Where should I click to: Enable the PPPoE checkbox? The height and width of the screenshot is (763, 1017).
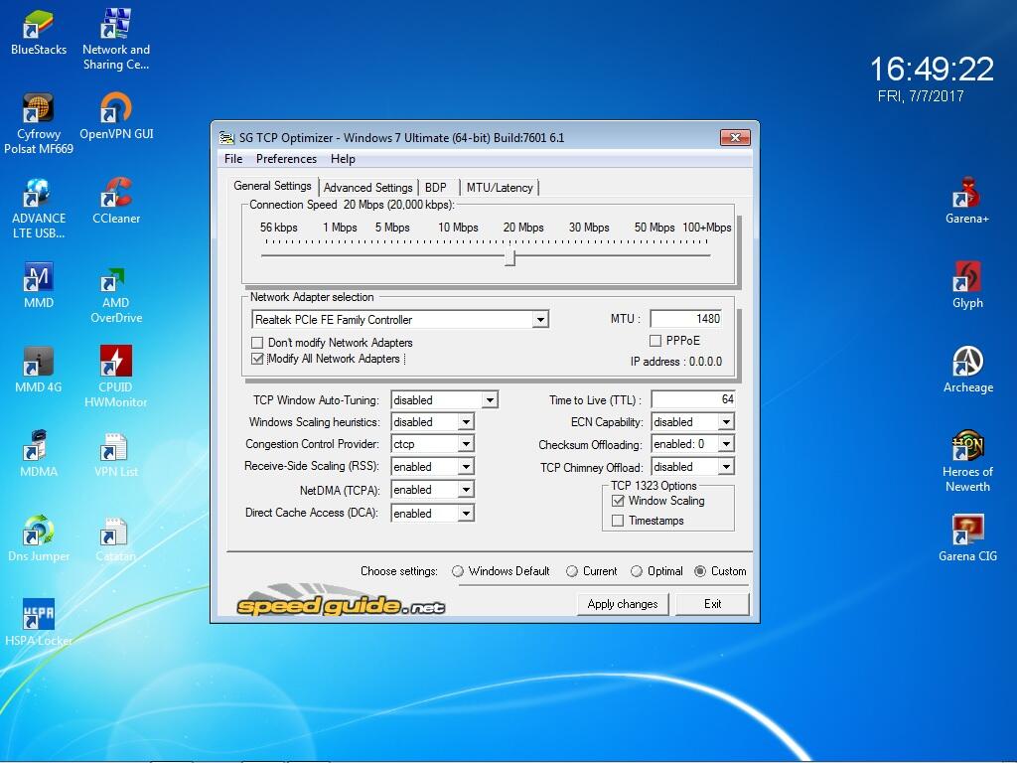click(x=656, y=340)
